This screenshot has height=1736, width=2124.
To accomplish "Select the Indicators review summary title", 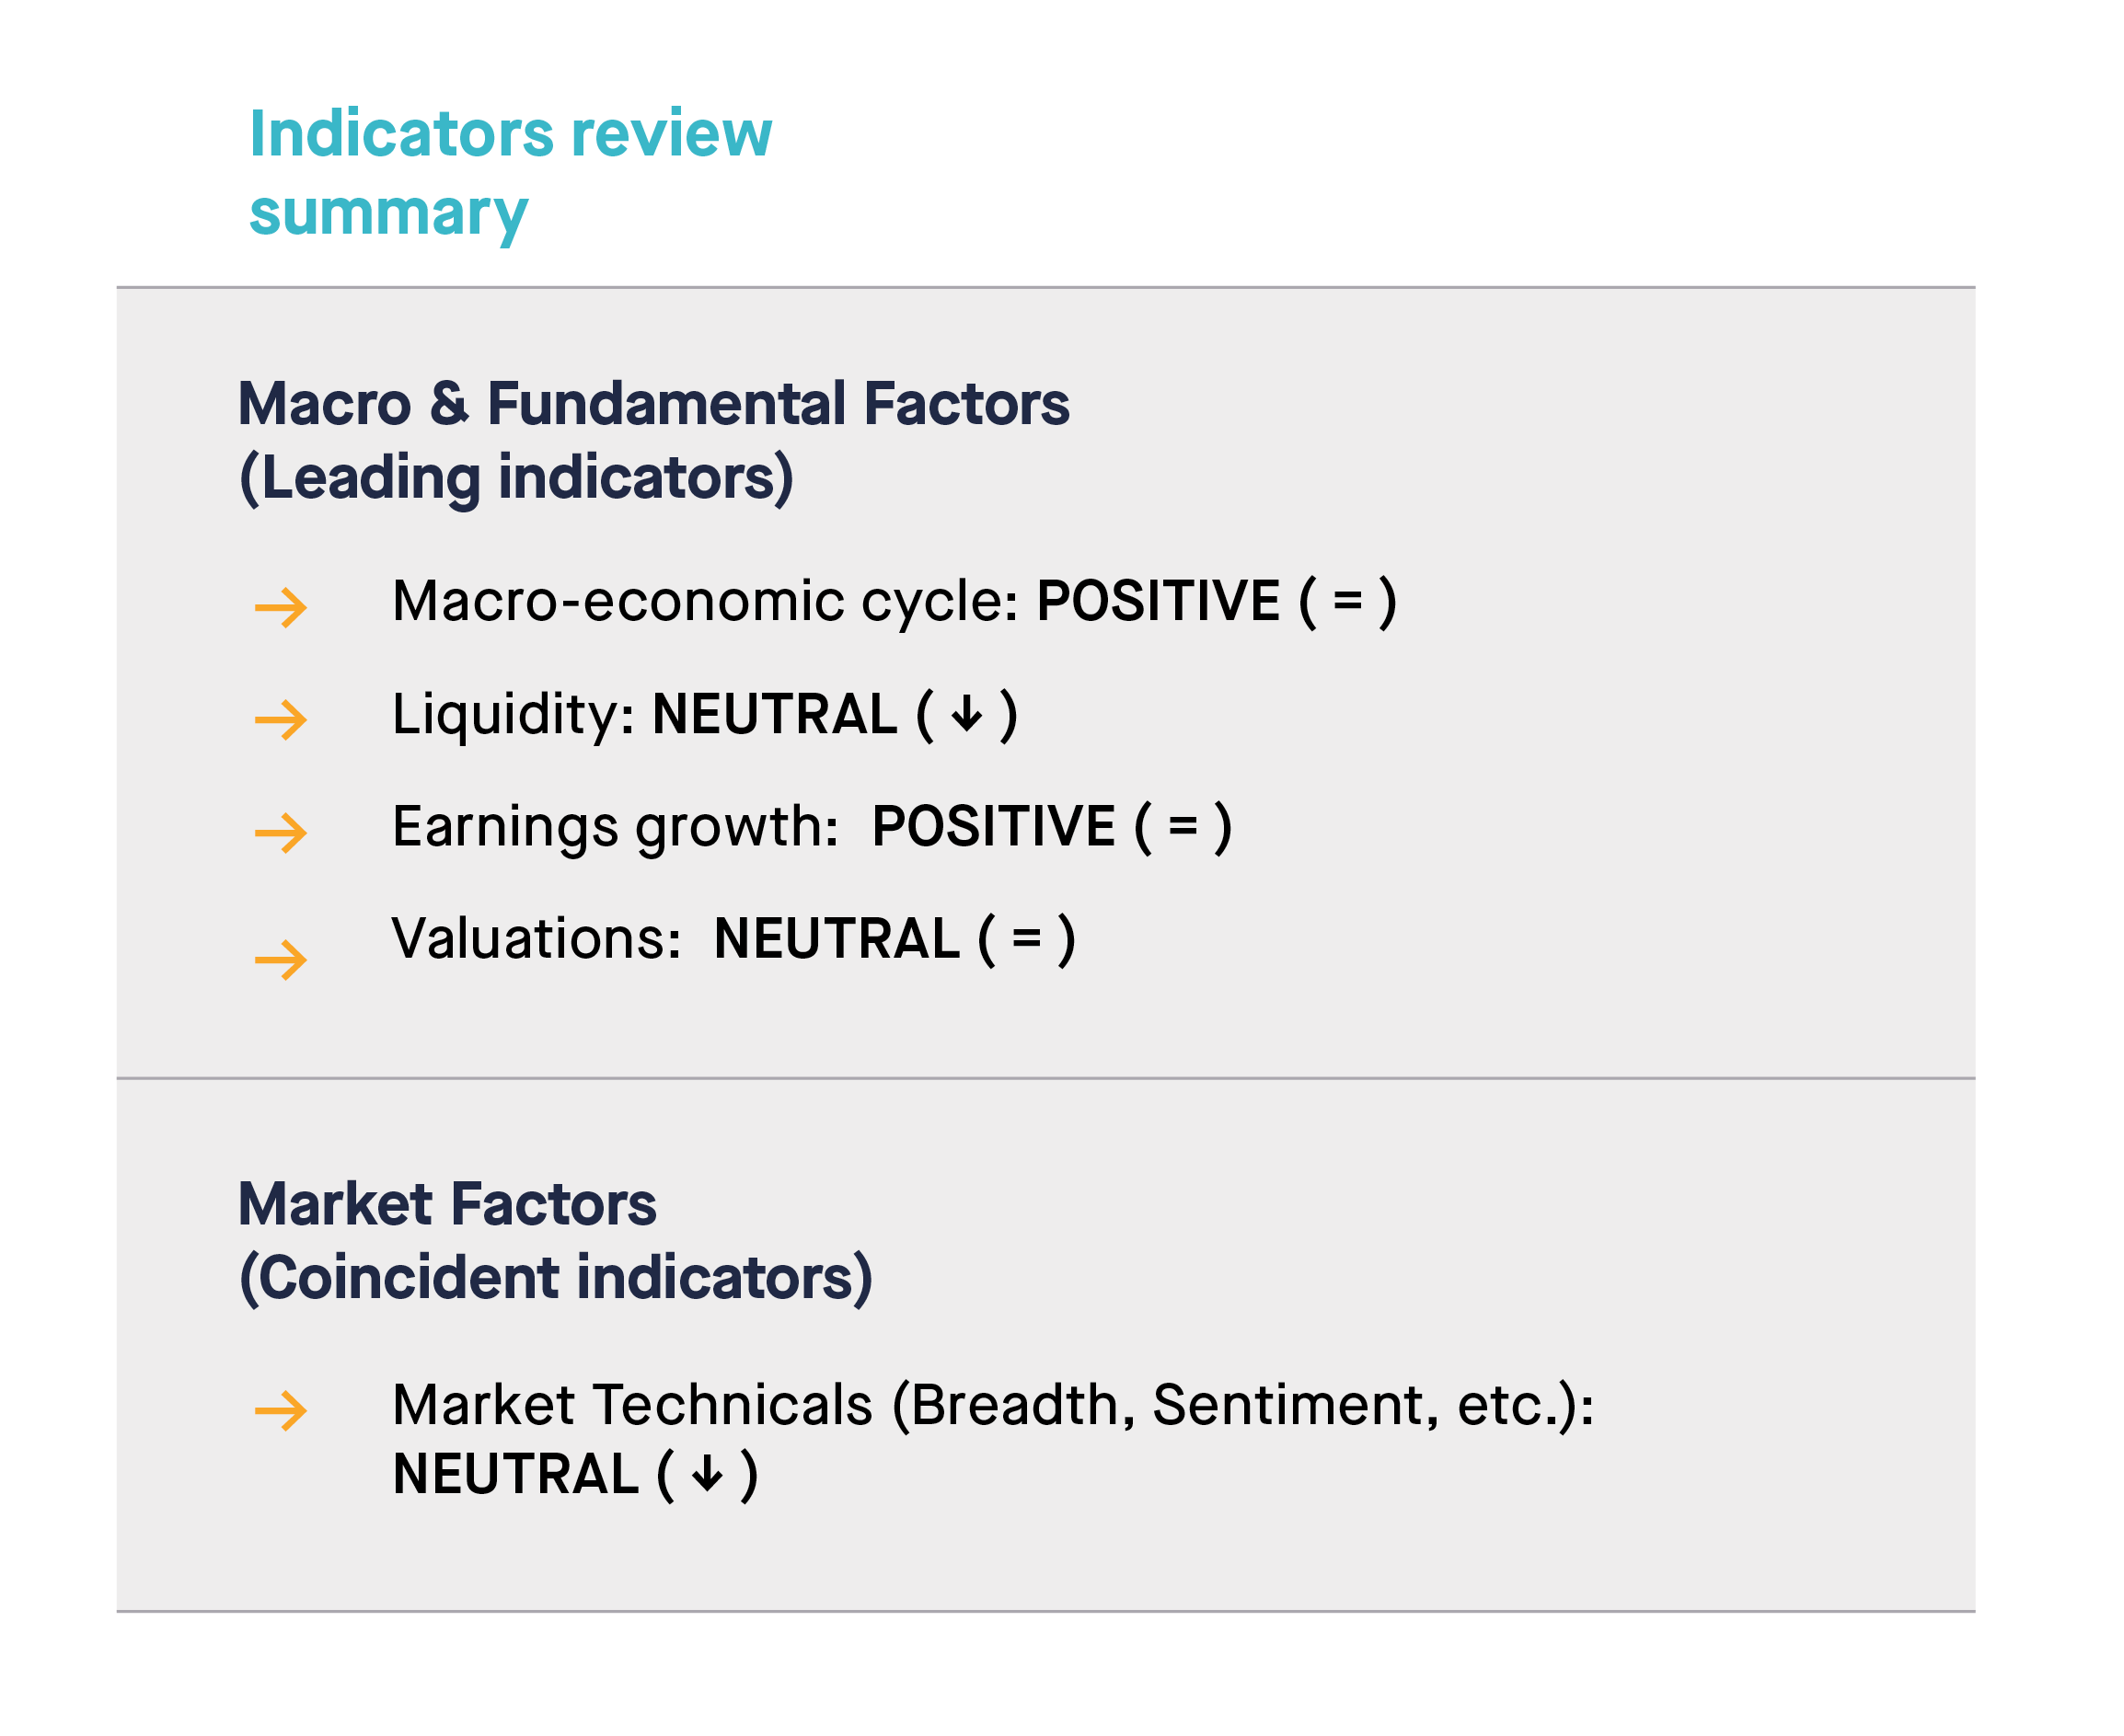I will 510,173.
